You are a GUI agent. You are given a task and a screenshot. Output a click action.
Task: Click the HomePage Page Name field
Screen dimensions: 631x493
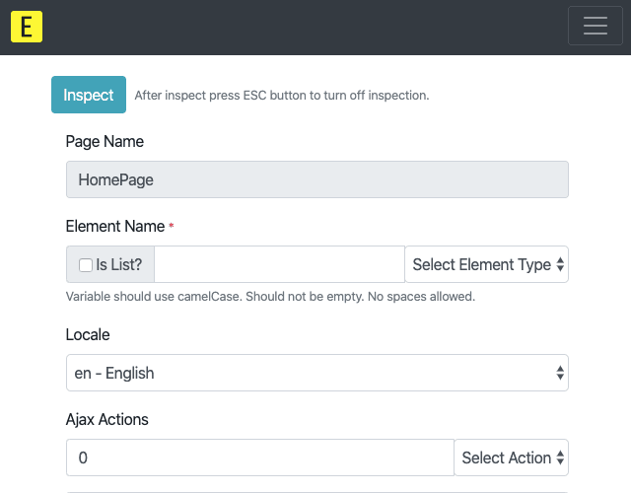pos(317,179)
